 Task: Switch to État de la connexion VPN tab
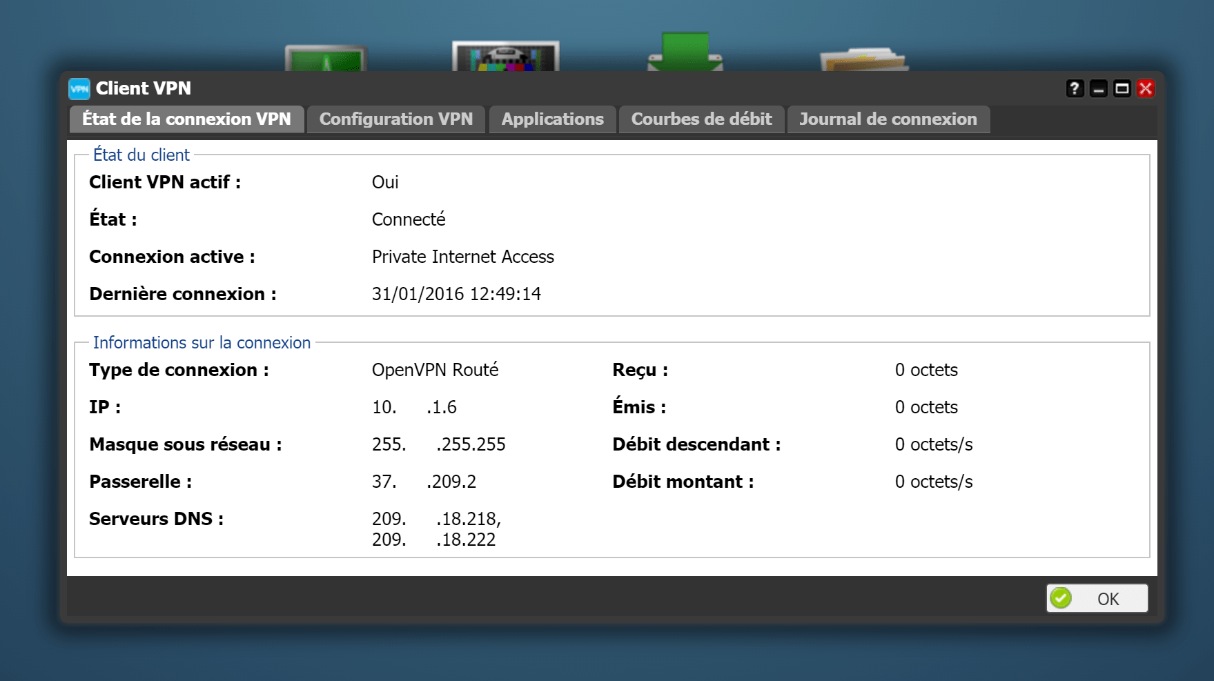pyautogui.click(x=186, y=119)
